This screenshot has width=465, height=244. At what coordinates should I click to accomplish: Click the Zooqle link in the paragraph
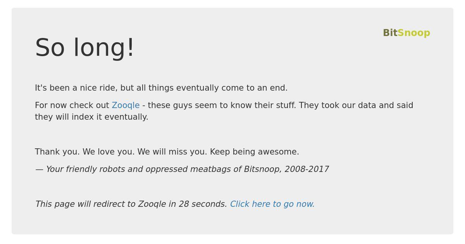126,105
